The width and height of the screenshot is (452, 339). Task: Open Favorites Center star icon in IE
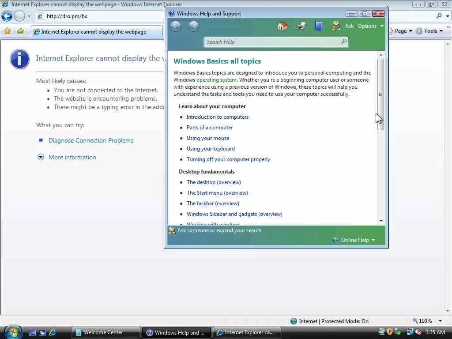(7, 31)
